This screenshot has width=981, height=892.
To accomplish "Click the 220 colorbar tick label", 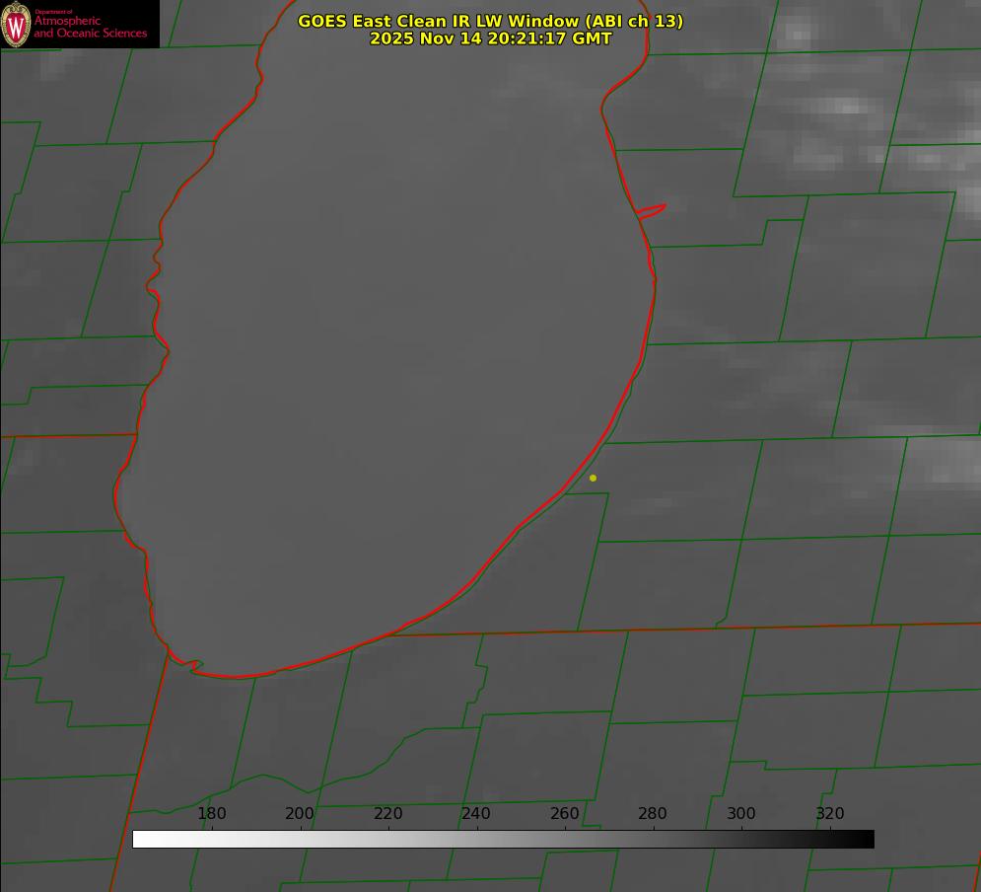I will [387, 813].
